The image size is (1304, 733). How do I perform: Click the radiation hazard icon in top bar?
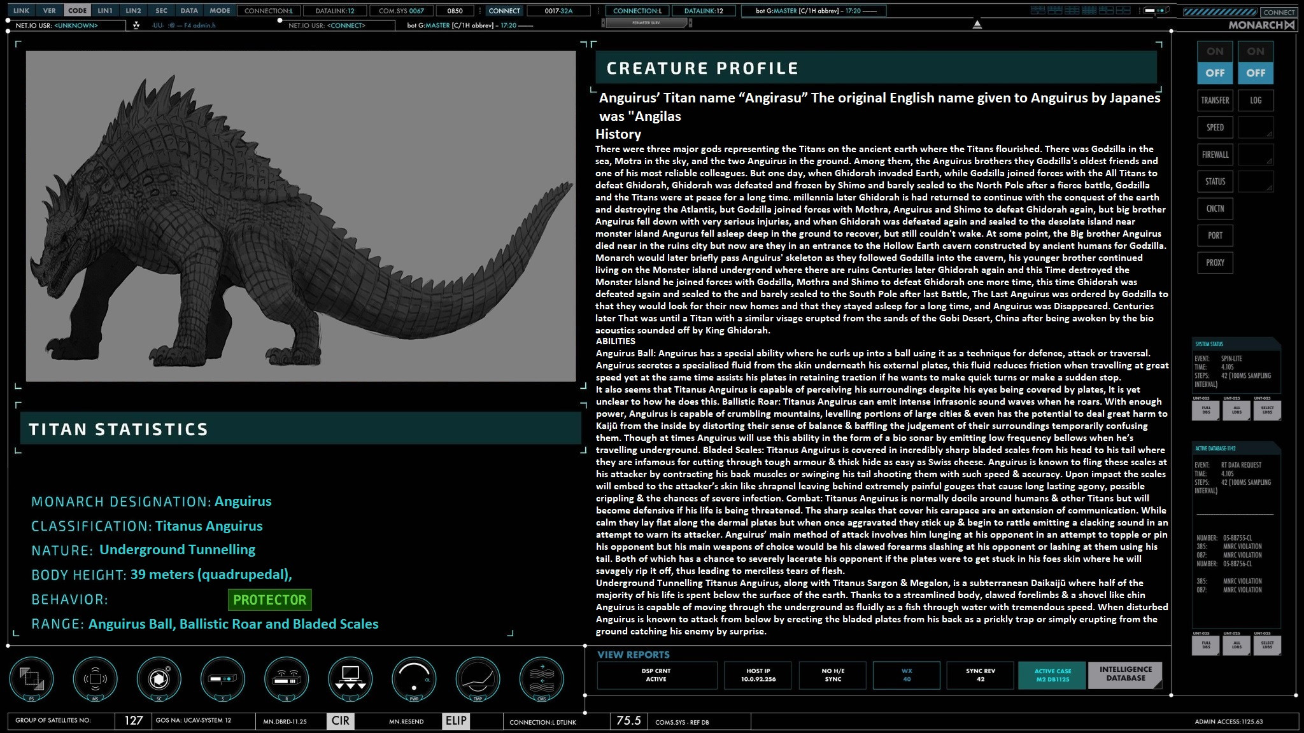(x=136, y=25)
